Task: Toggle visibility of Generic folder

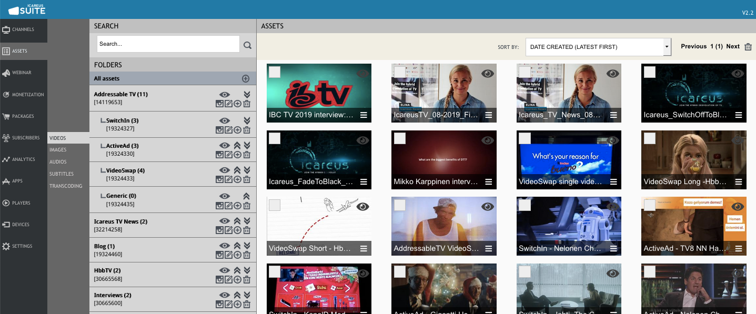Action: pos(225,196)
